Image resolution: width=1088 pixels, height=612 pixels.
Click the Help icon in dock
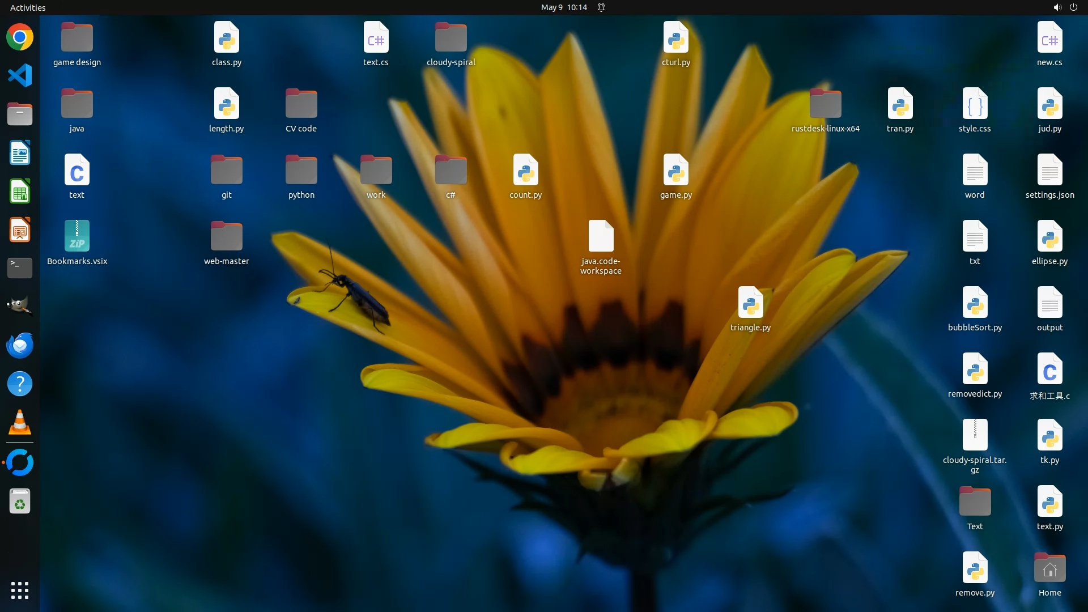tap(20, 384)
